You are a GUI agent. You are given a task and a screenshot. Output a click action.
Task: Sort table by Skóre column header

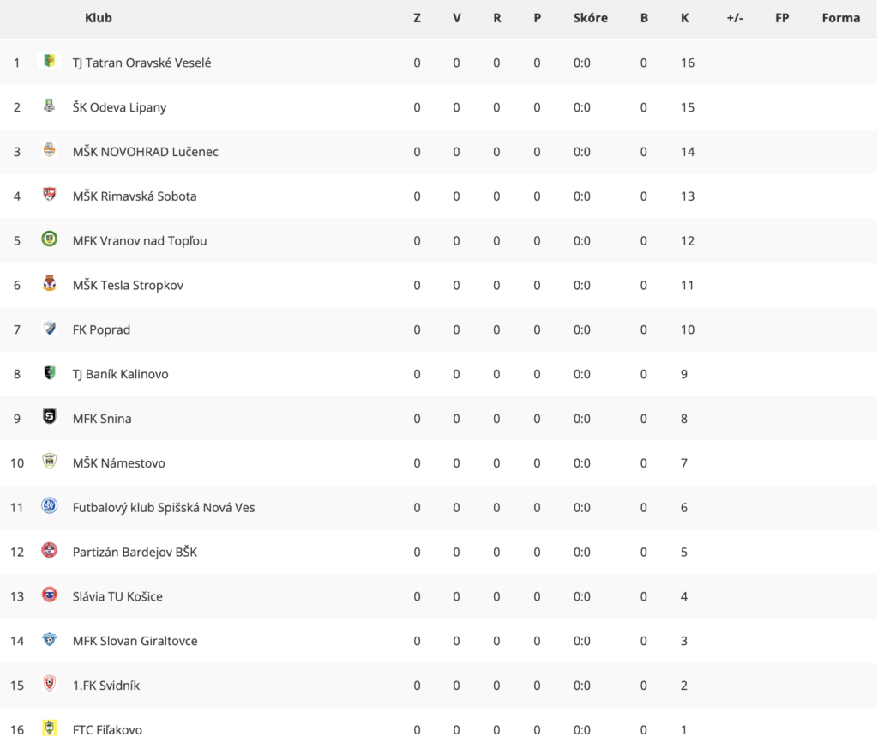click(590, 18)
